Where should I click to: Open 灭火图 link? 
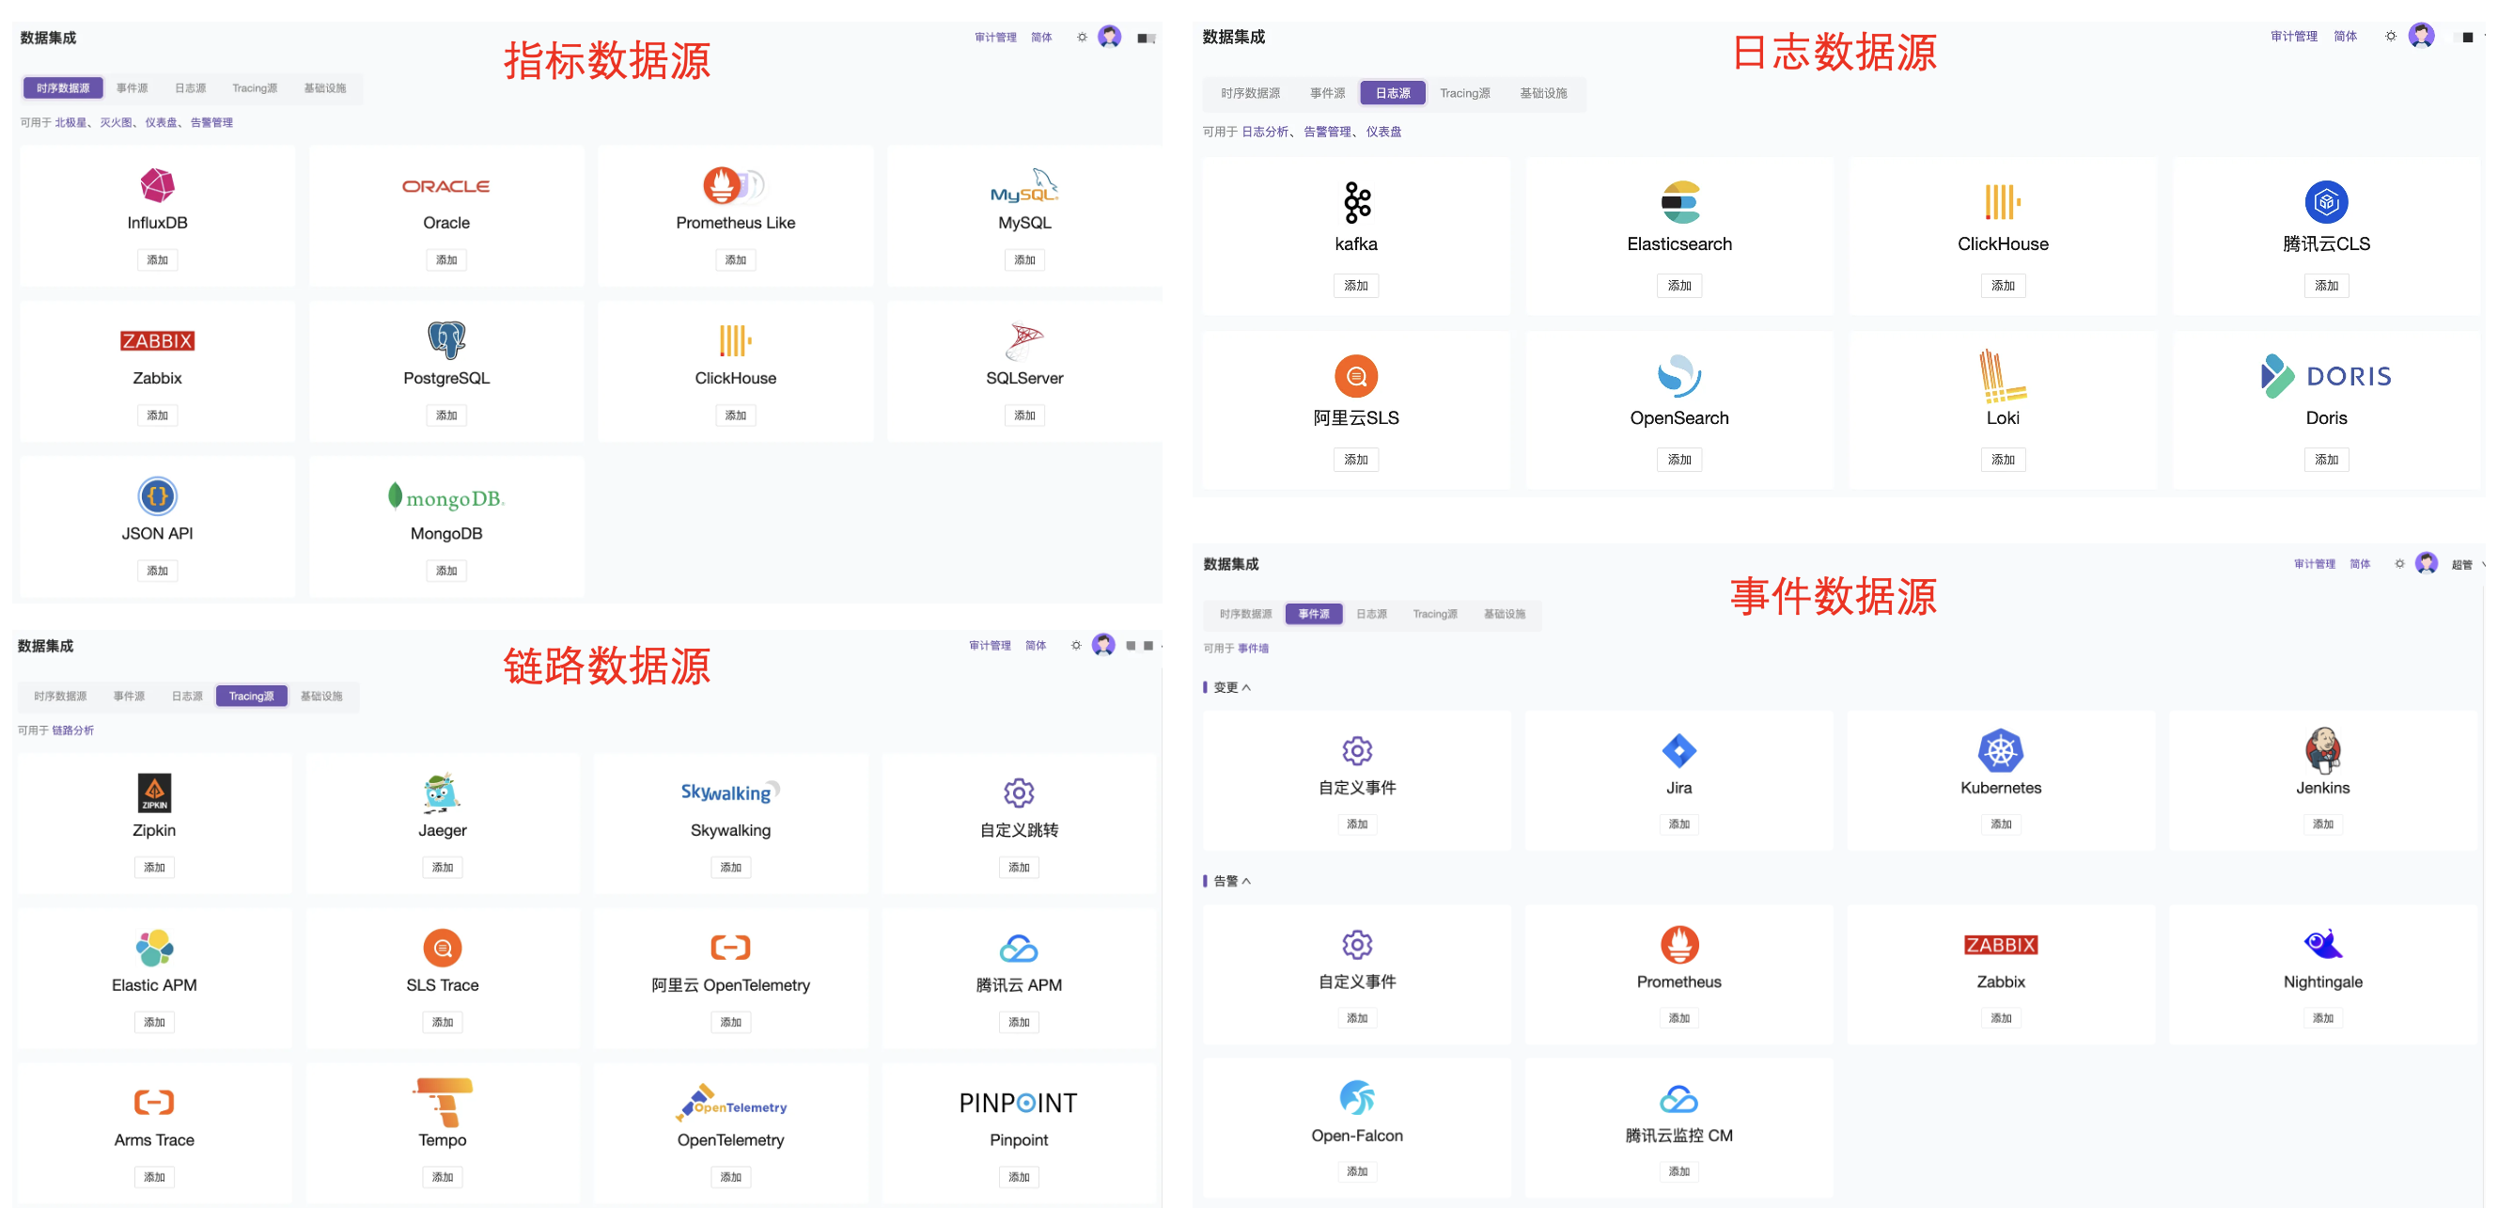[x=116, y=122]
